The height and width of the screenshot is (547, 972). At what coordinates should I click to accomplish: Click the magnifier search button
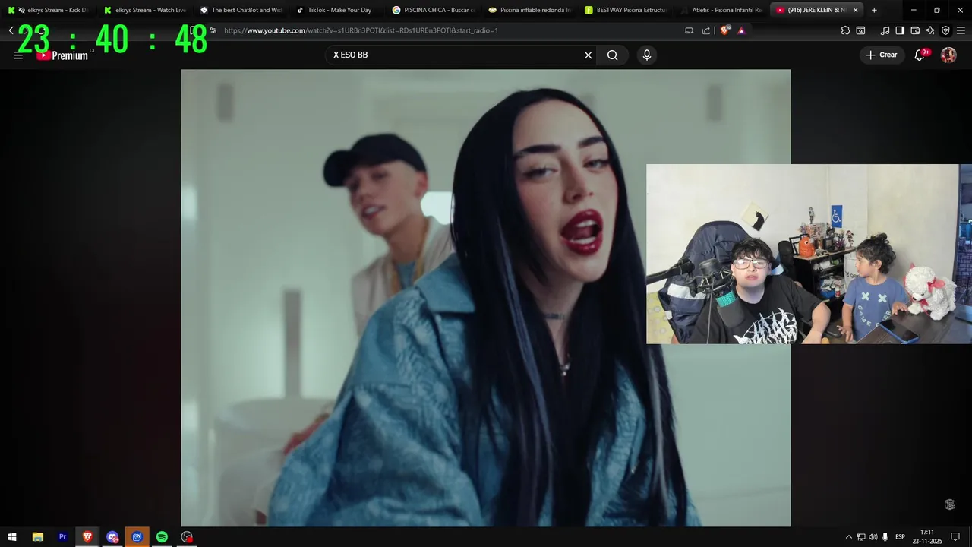612,55
